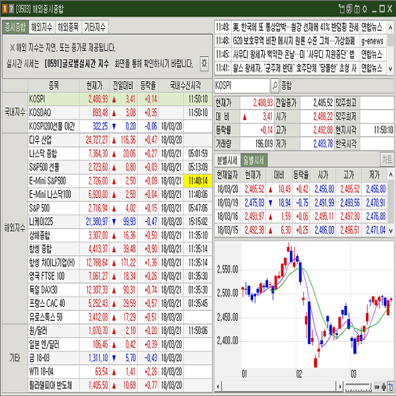396x396 pixels.
Task: Open the 기타지수 tab
Action: pyautogui.click(x=95, y=27)
